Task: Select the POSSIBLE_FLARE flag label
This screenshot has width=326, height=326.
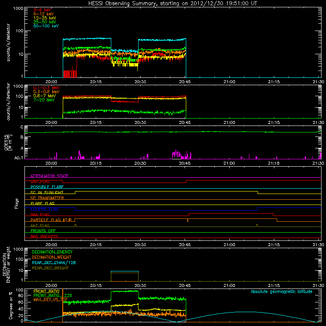Action: (x=47, y=187)
